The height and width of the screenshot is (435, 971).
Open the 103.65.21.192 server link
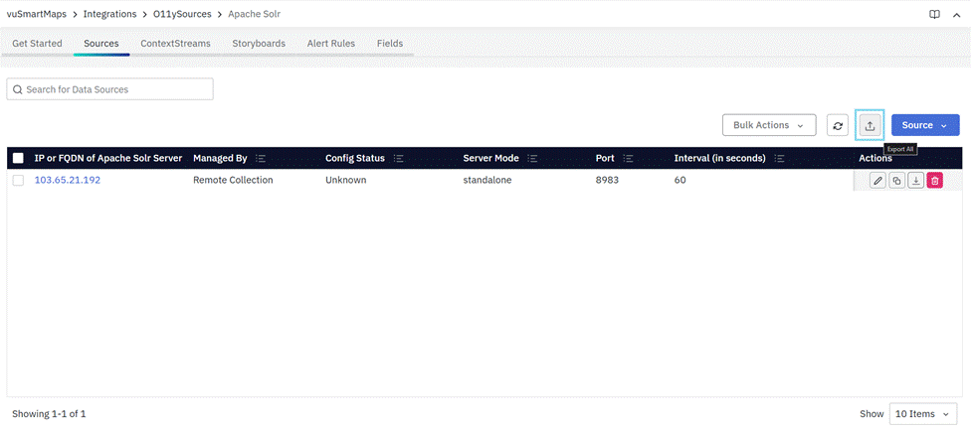68,181
